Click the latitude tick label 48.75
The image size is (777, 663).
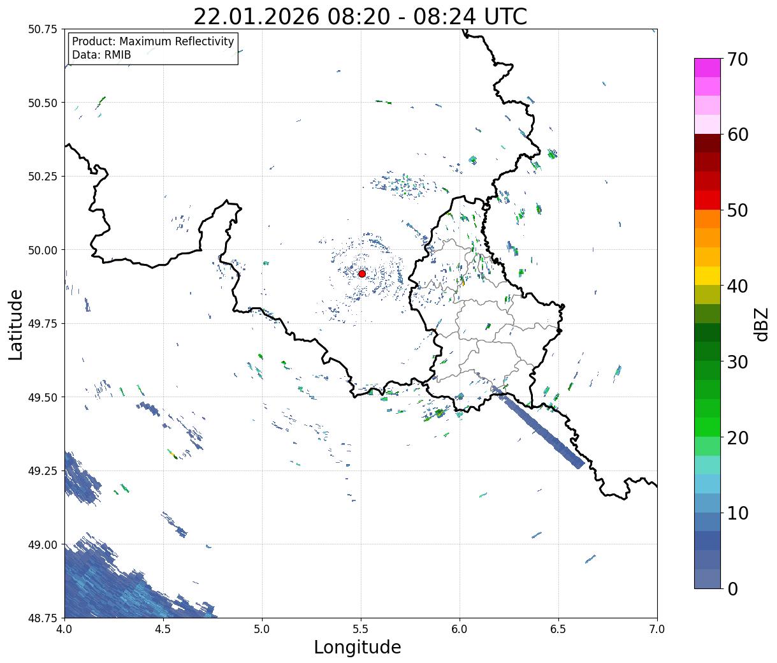click(43, 618)
